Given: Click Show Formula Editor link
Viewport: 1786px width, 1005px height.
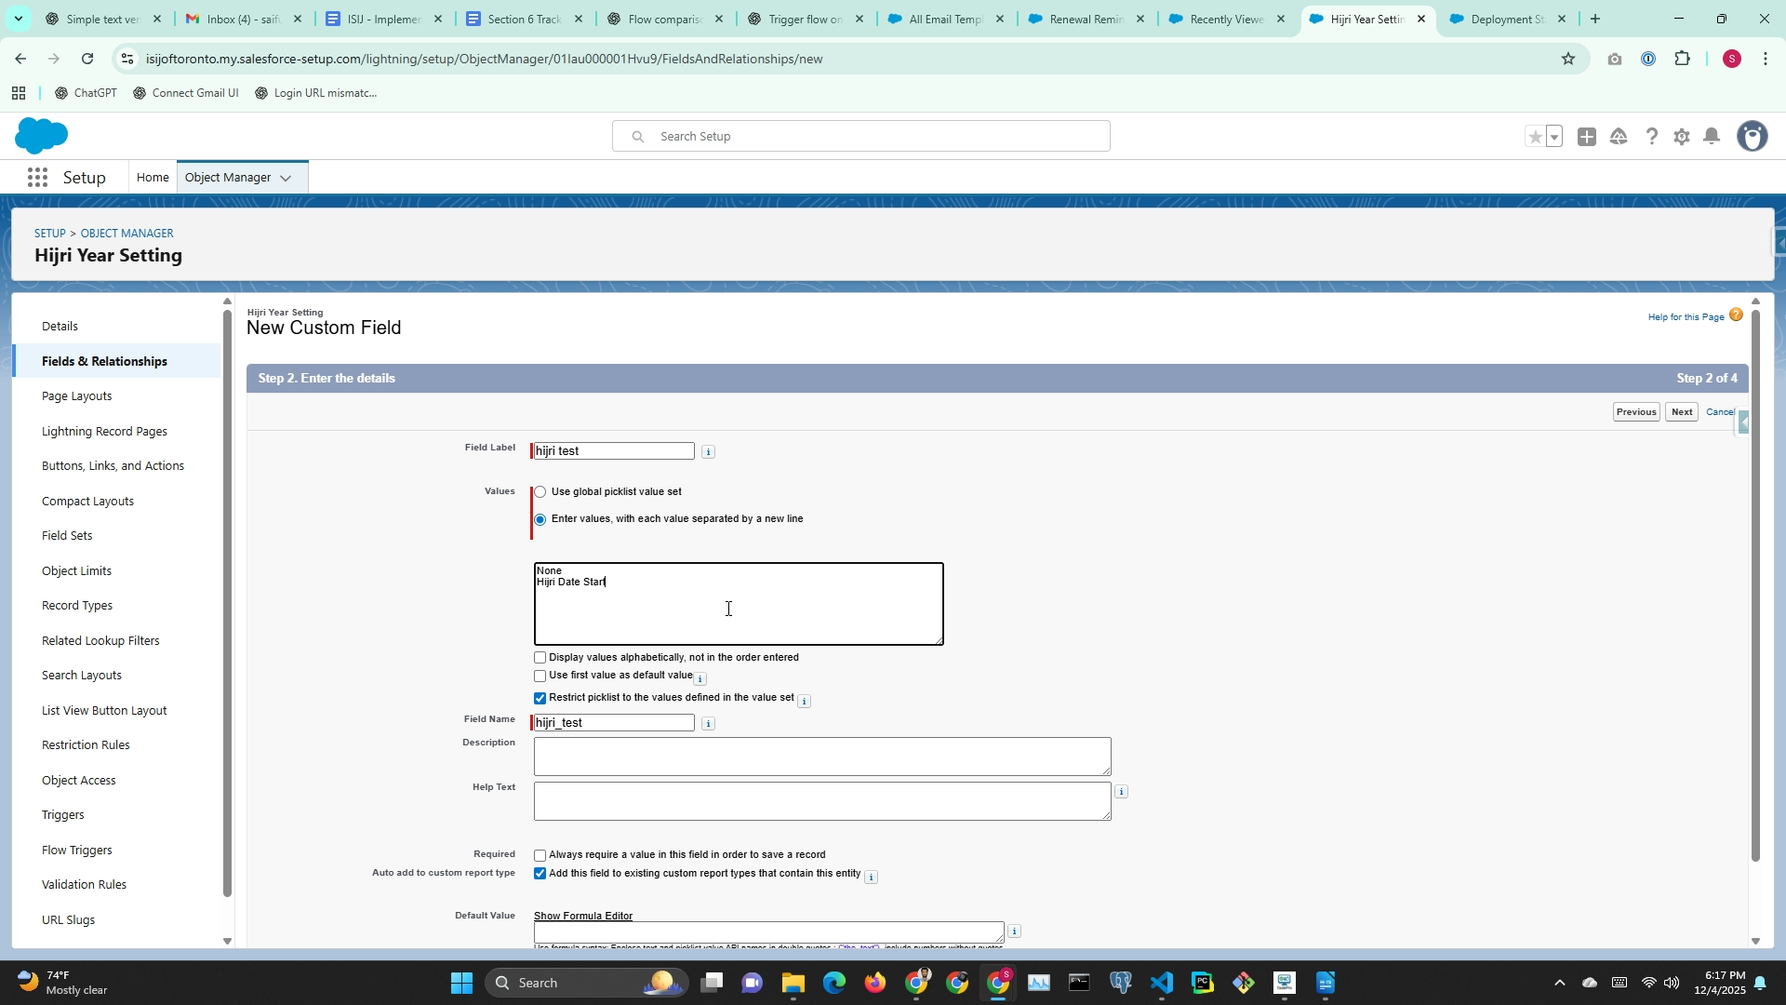Looking at the screenshot, I should (583, 916).
